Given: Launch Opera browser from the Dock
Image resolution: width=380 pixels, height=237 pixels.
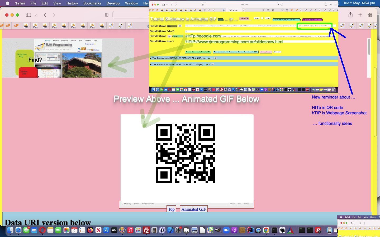Looking at the screenshot, I should (x=42, y=230).
